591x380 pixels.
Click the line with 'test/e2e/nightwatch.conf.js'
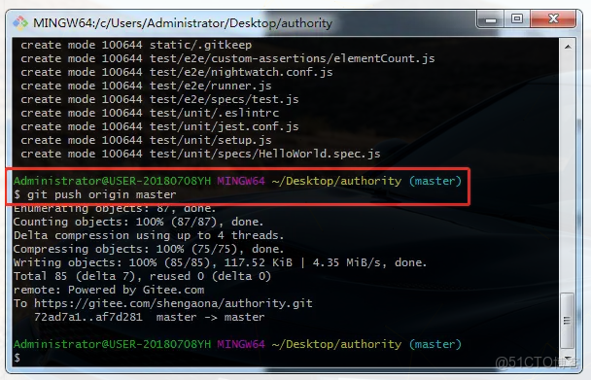(x=177, y=72)
